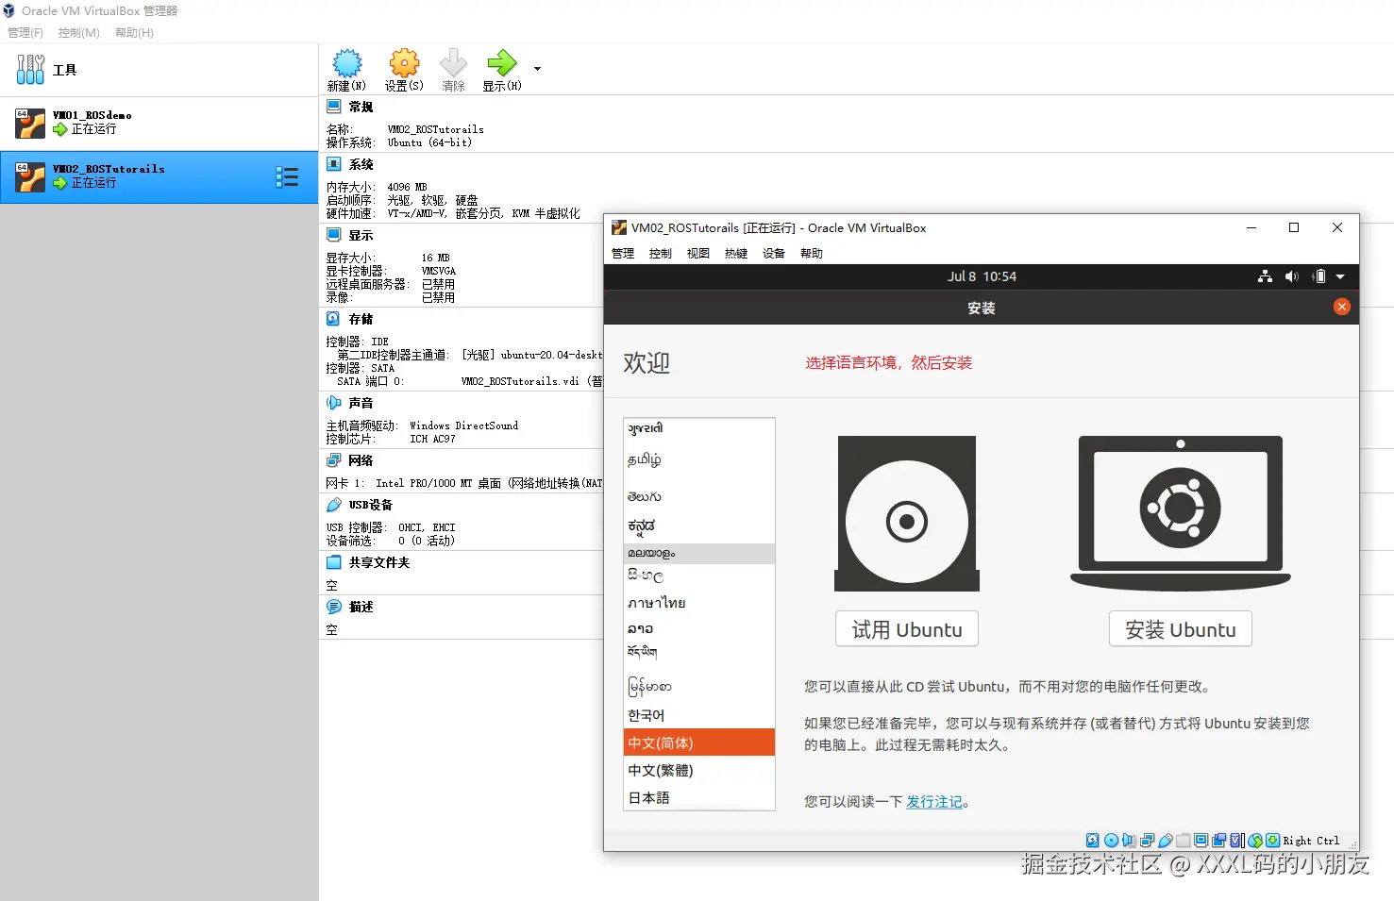Select 日本語 in the language list

coord(699,797)
